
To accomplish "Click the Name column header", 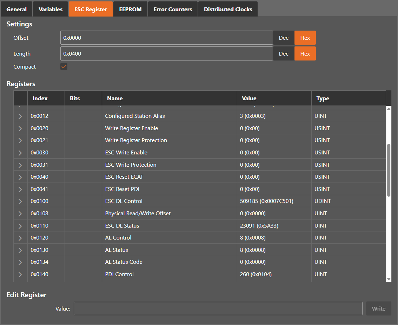I will [x=169, y=98].
